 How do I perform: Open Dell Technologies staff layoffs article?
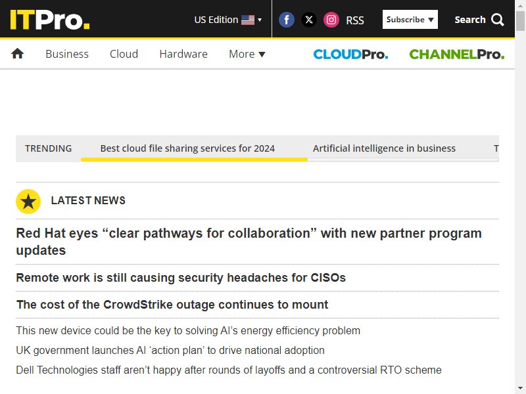click(x=229, y=370)
